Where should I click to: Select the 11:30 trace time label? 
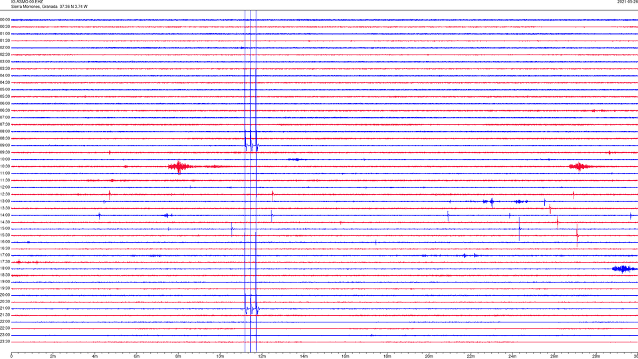coord(5,180)
